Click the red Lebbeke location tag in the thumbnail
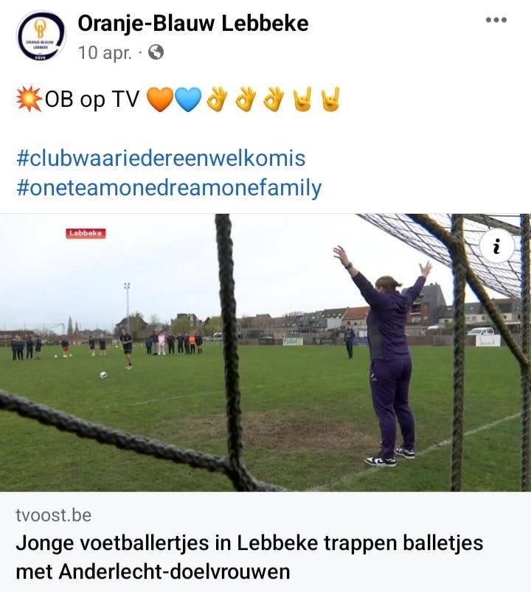This screenshot has width=531, height=592. (86, 233)
